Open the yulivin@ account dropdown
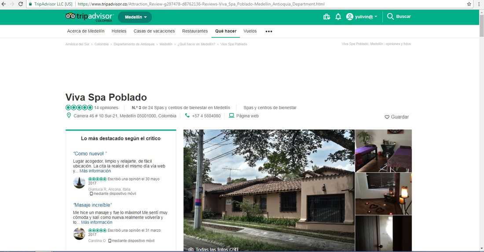The height and width of the screenshot is (252, 484). click(362, 17)
